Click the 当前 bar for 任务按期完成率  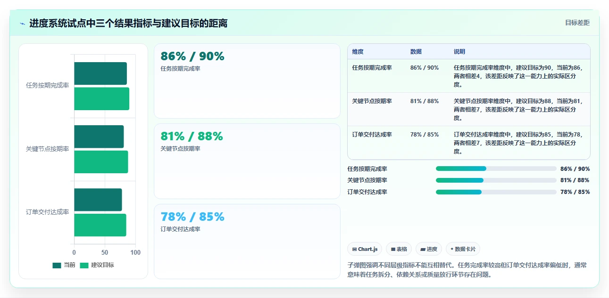click(100, 73)
